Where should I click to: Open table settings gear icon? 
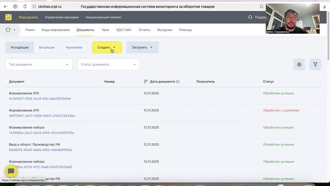coord(299,65)
